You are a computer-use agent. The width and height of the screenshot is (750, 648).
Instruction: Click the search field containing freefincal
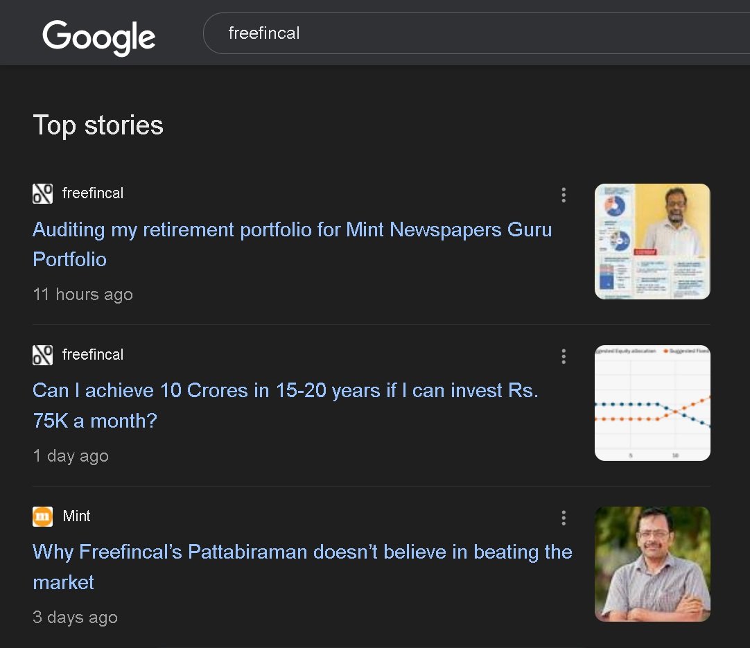pyautogui.click(x=476, y=33)
